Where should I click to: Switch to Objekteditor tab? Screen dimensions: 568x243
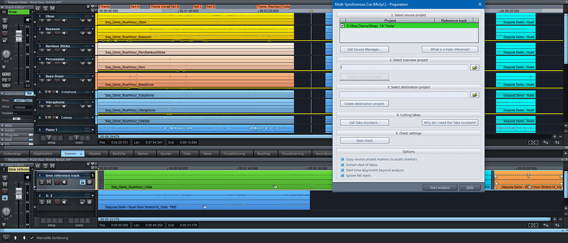[x=43, y=153]
